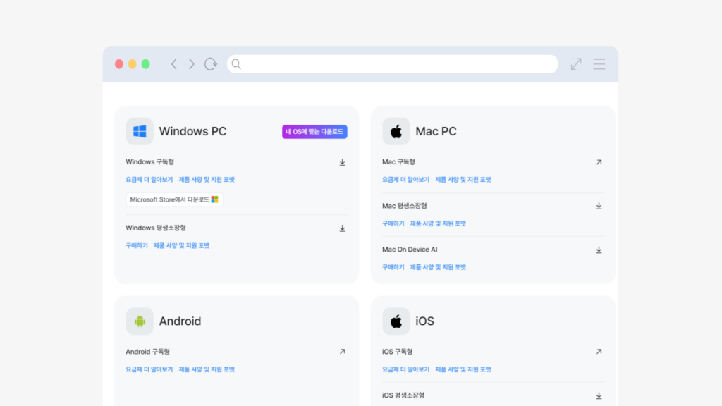Click the iOS 구독형 label
This screenshot has height=406, width=722.
click(397, 352)
